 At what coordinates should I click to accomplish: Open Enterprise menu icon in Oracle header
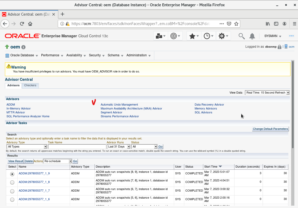(161, 36)
